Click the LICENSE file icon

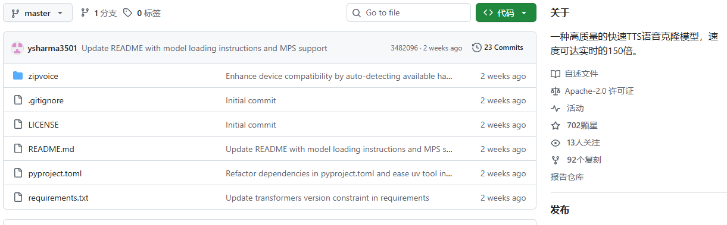(18, 125)
